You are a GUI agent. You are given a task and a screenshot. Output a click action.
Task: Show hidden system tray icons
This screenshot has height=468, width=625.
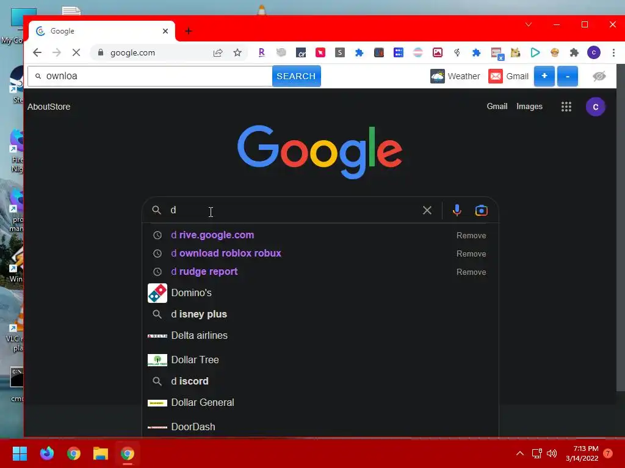tap(520, 453)
